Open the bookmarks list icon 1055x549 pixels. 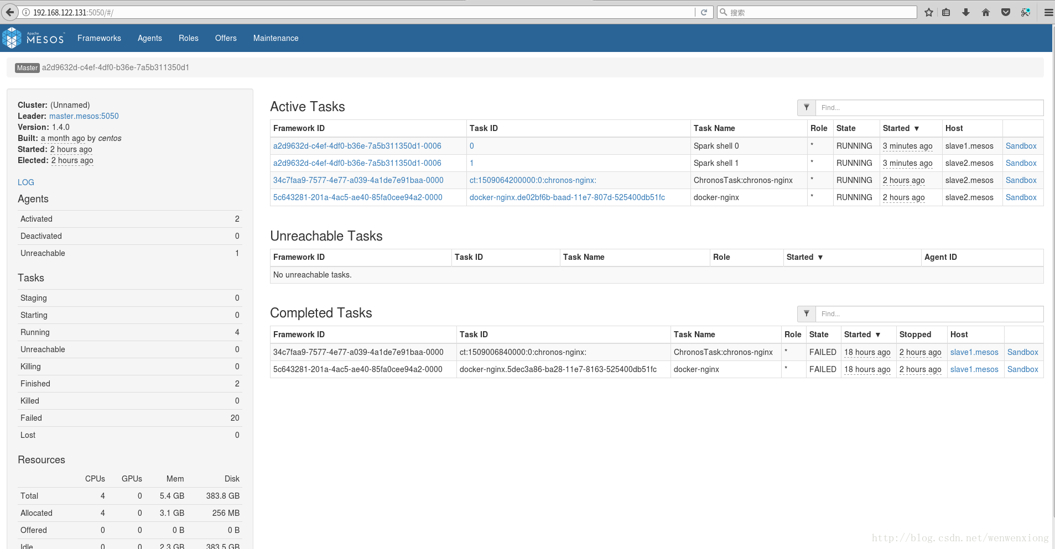click(947, 12)
